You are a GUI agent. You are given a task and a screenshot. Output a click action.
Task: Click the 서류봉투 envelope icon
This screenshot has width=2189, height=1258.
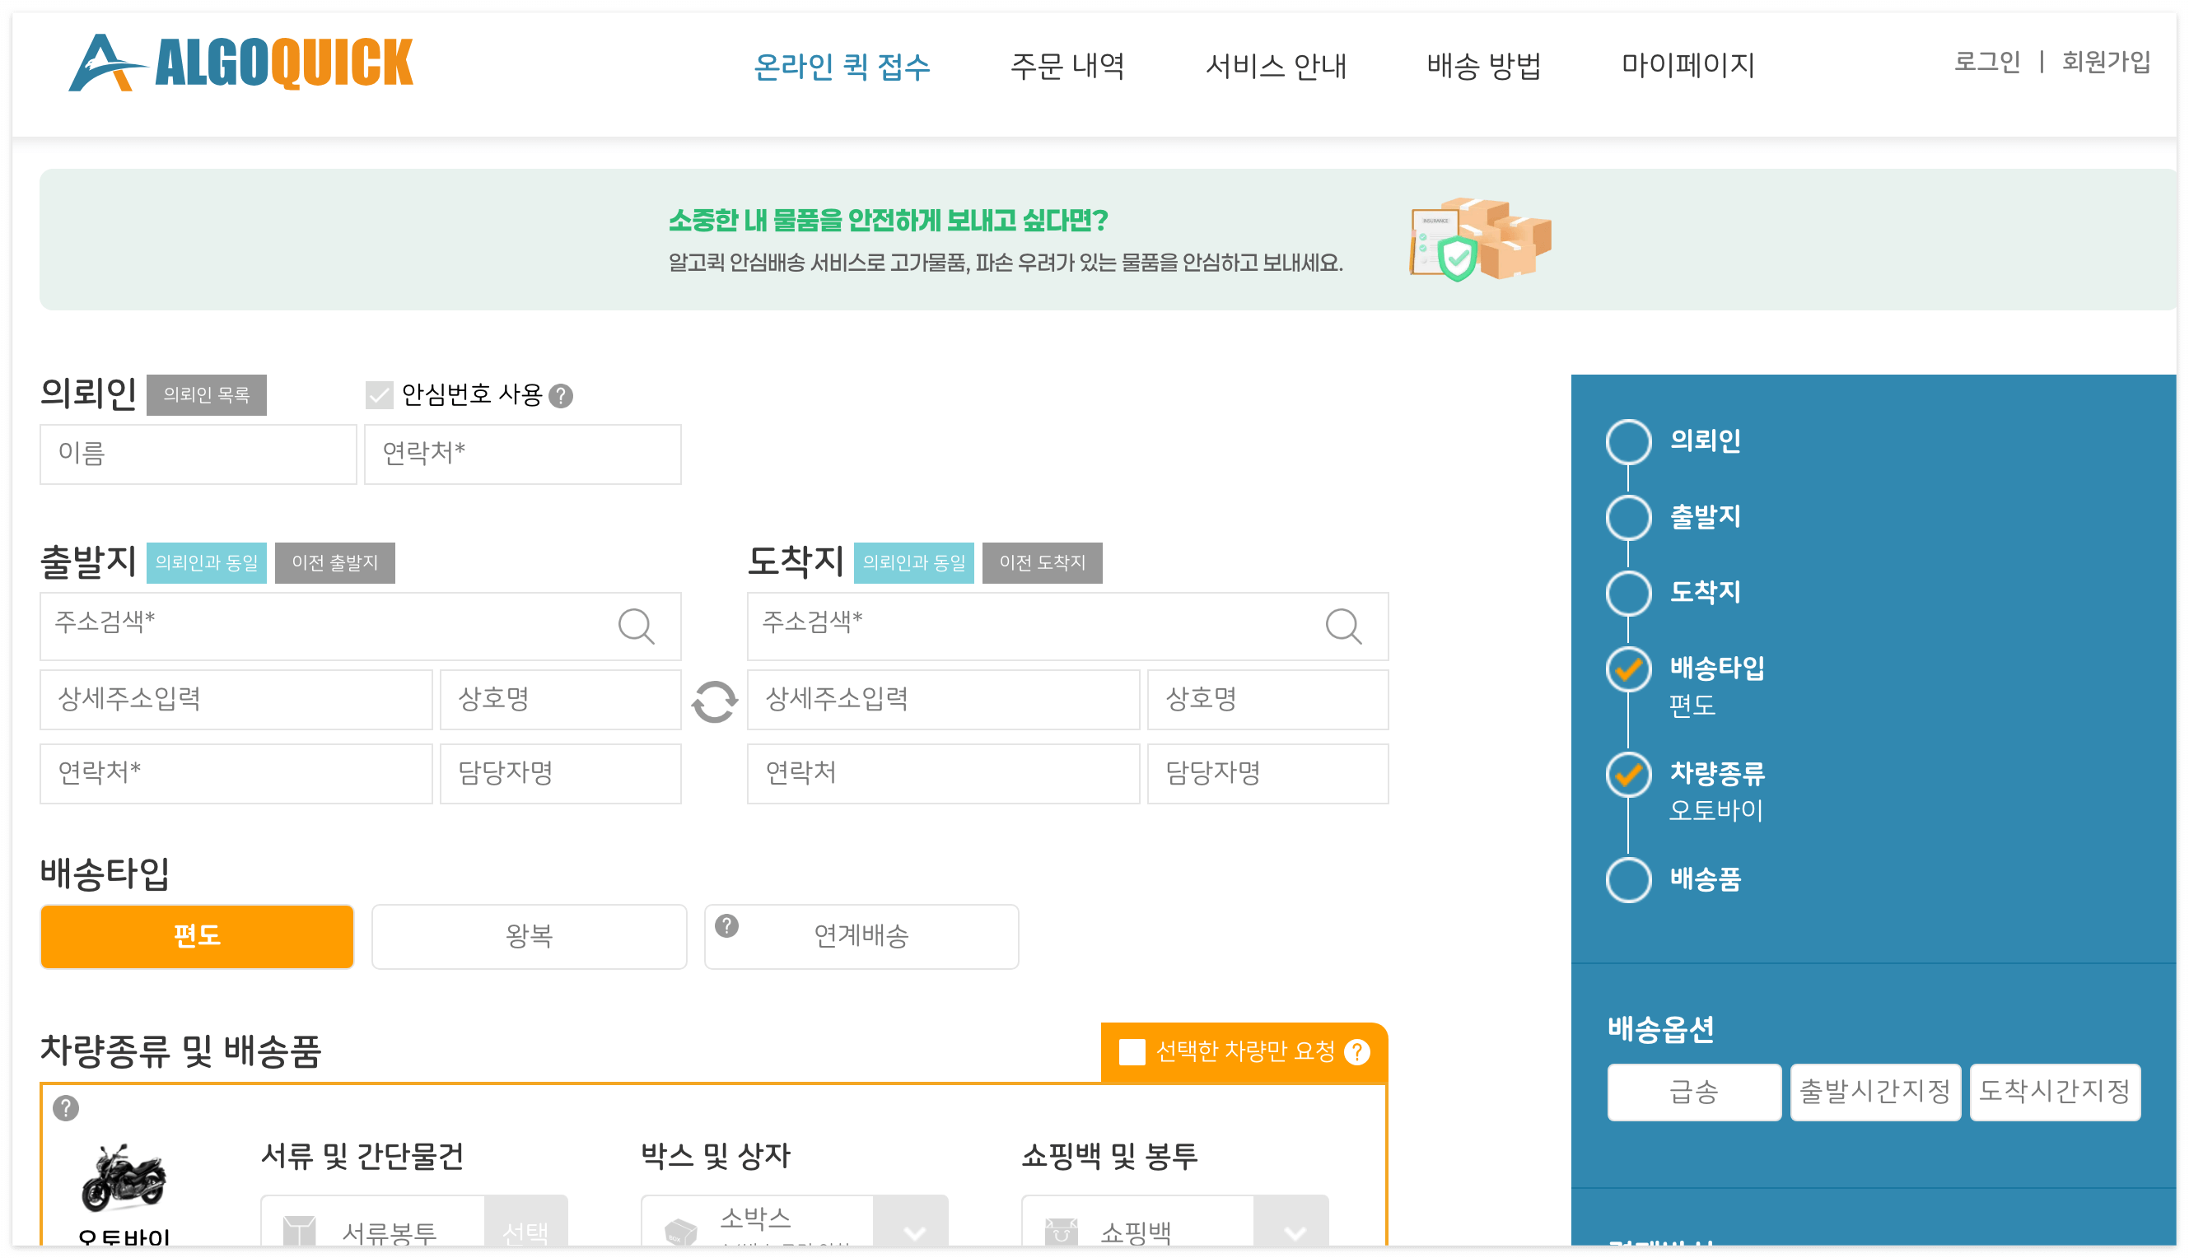point(300,1230)
